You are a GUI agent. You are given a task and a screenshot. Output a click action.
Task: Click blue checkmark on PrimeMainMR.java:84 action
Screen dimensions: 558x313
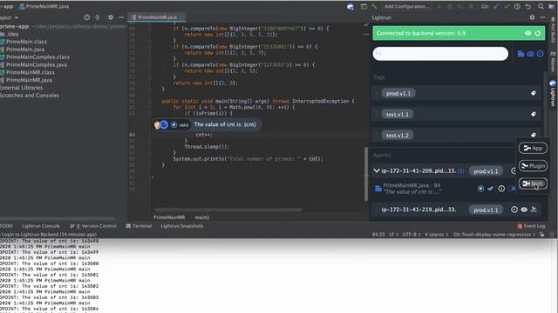[x=490, y=189]
